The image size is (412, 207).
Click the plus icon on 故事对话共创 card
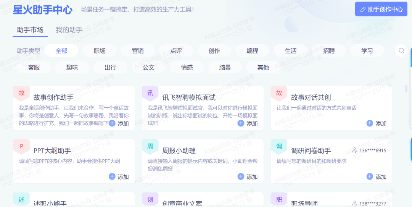click(x=370, y=123)
